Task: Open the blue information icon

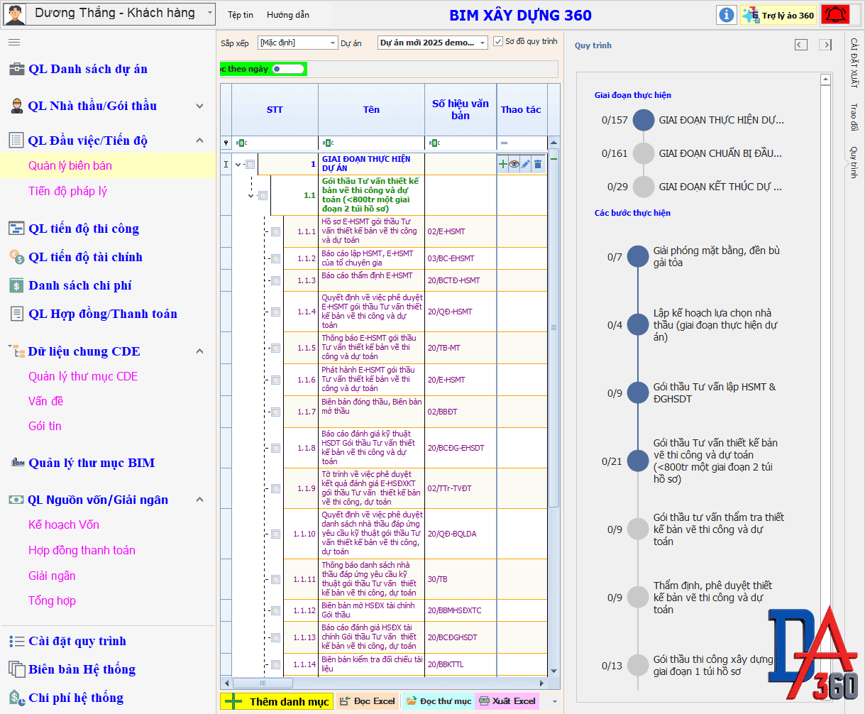Action: tap(726, 15)
